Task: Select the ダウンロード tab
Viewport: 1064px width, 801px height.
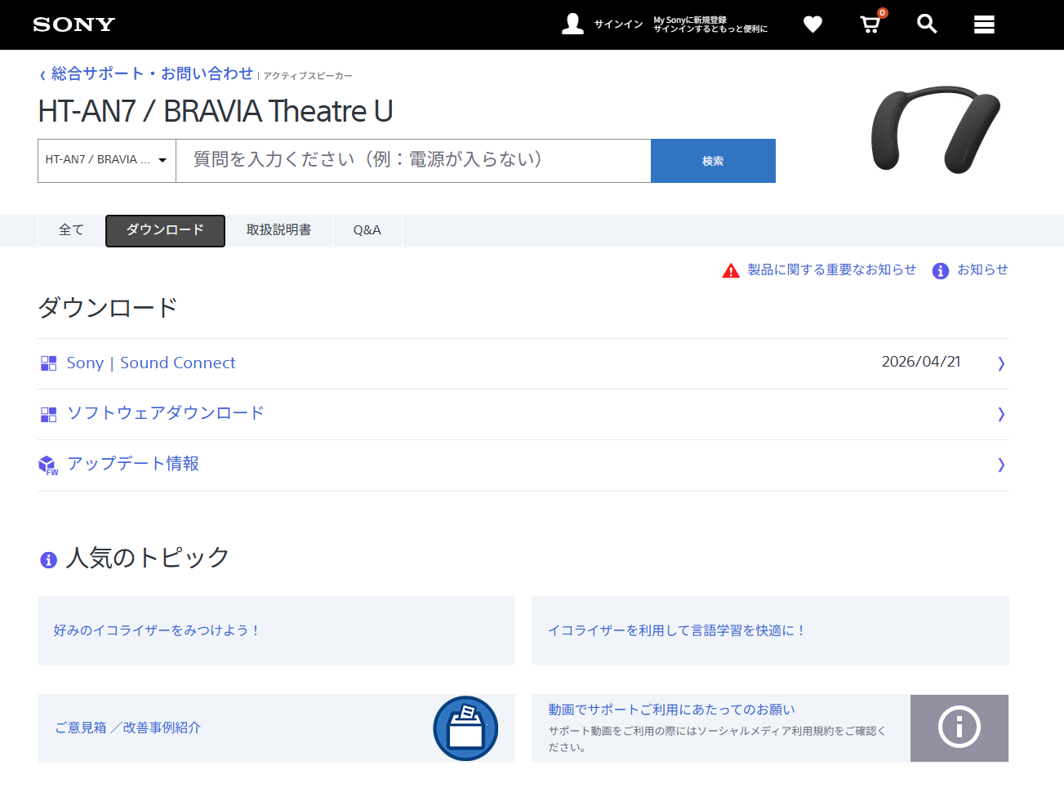Action: pyautogui.click(x=165, y=230)
